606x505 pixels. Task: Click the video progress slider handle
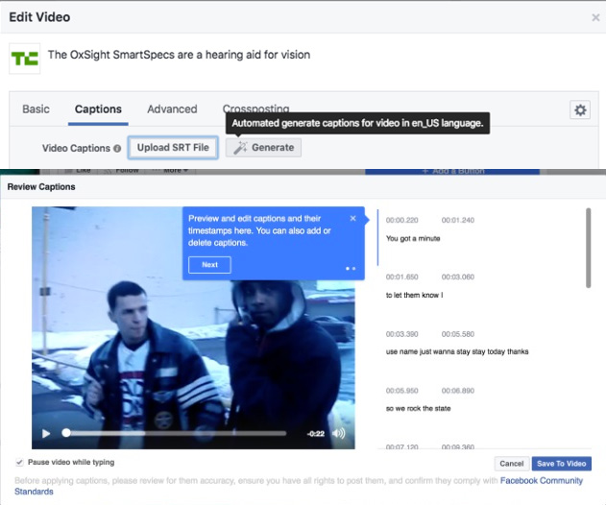(66, 433)
